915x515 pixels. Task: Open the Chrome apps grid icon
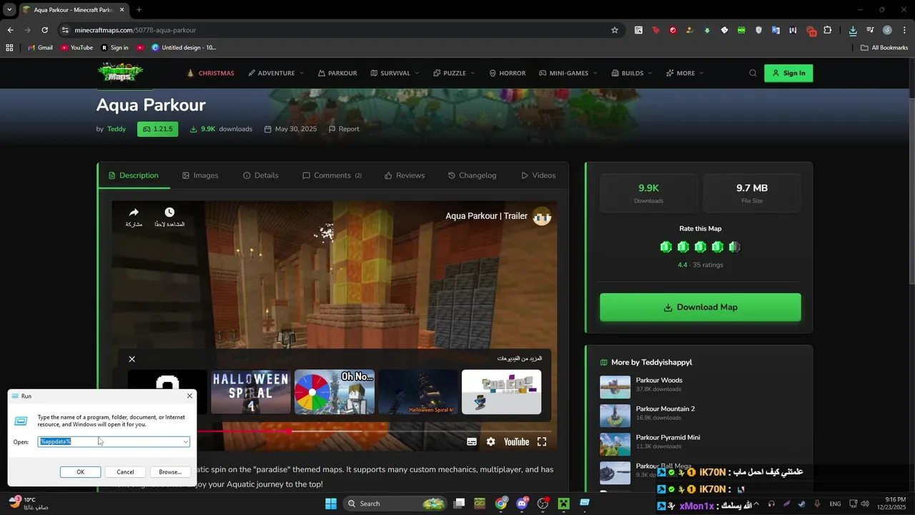[9, 47]
